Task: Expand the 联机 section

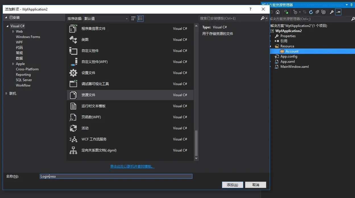Action: 6,93
